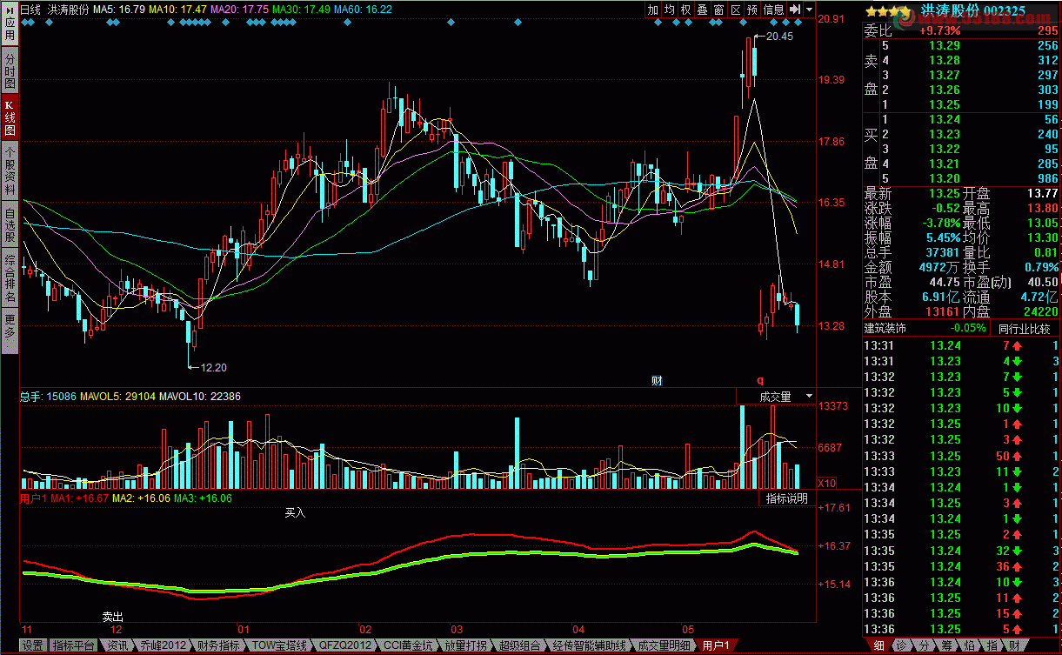Screen dimensions: 1062x655
Task: Click 更多 in the left sidebar
Action: pos(10,331)
